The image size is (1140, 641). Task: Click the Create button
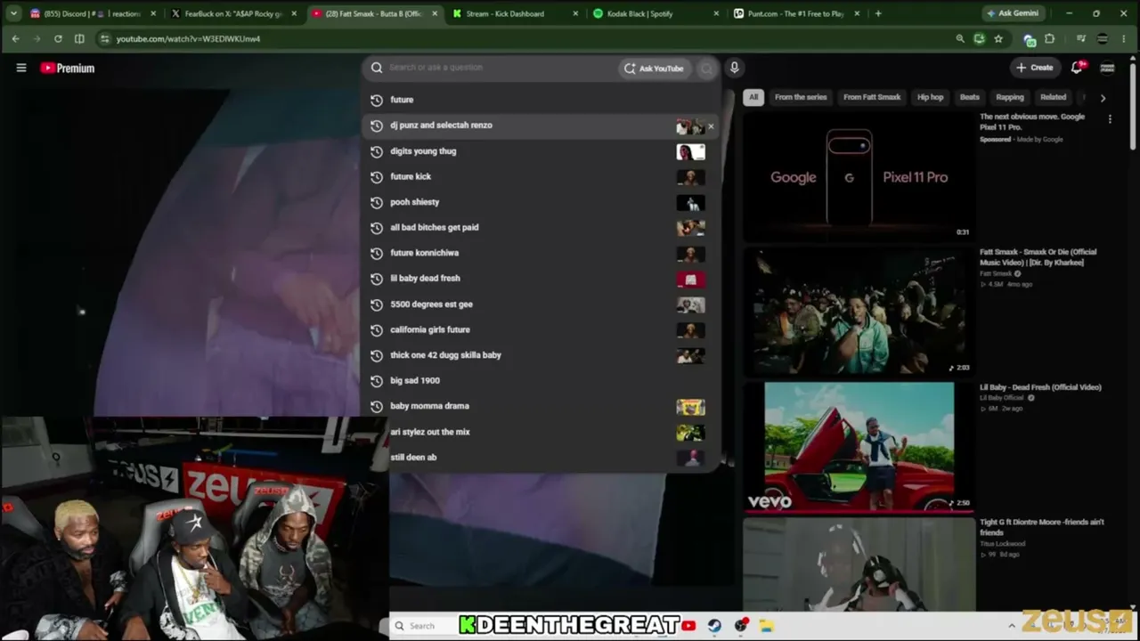1035,68
